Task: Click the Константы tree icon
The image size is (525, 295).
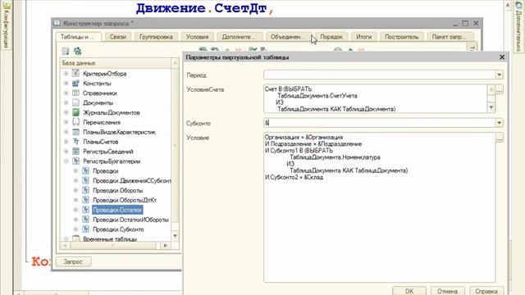Action: [x=75, y=83]
